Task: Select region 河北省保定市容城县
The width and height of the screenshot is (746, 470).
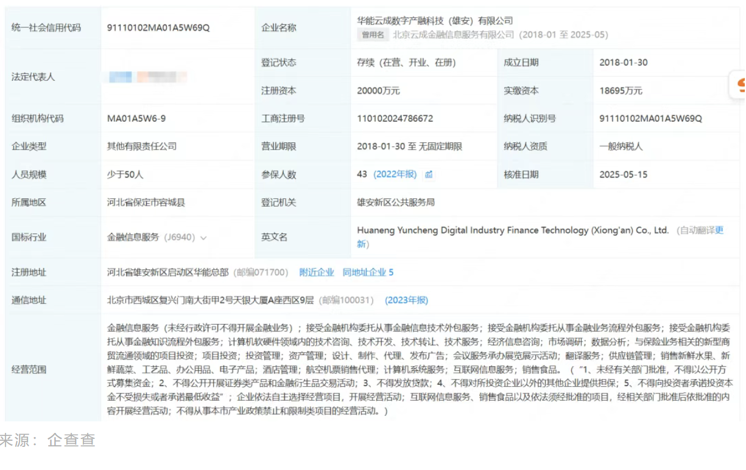Action: pyautogui.click(x=146, y=202)
